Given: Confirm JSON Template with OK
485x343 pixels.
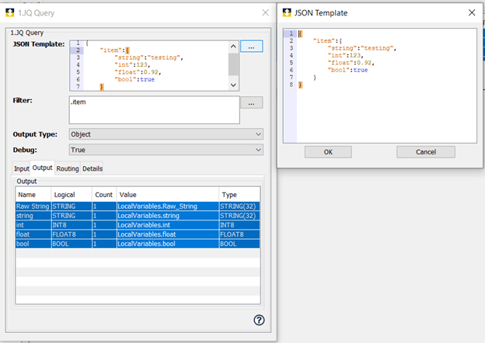Looking at the screenshot, I should (x=328, y=152).
